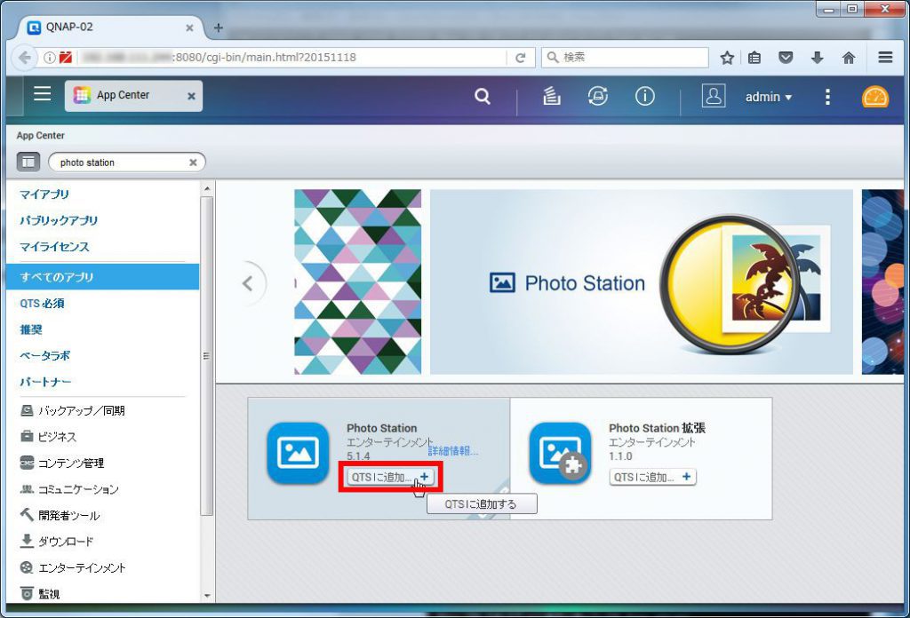Expand the admin user dropdown
This screenshot has width=910, height=618.
[x=769, y=97]
